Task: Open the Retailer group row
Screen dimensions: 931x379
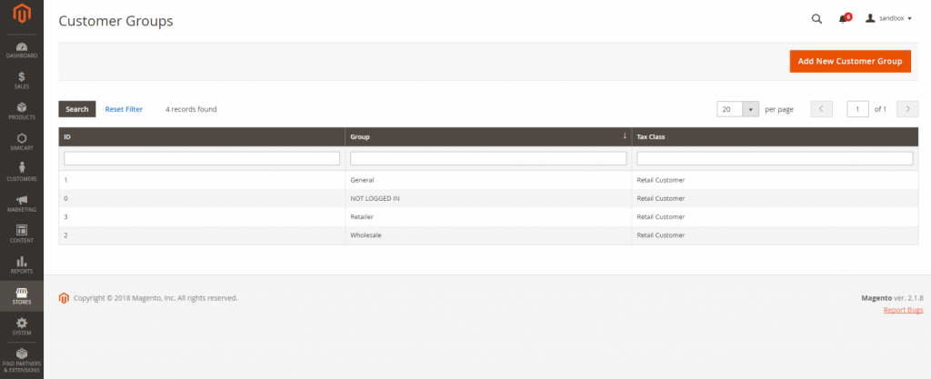Action: pos(488,216)
